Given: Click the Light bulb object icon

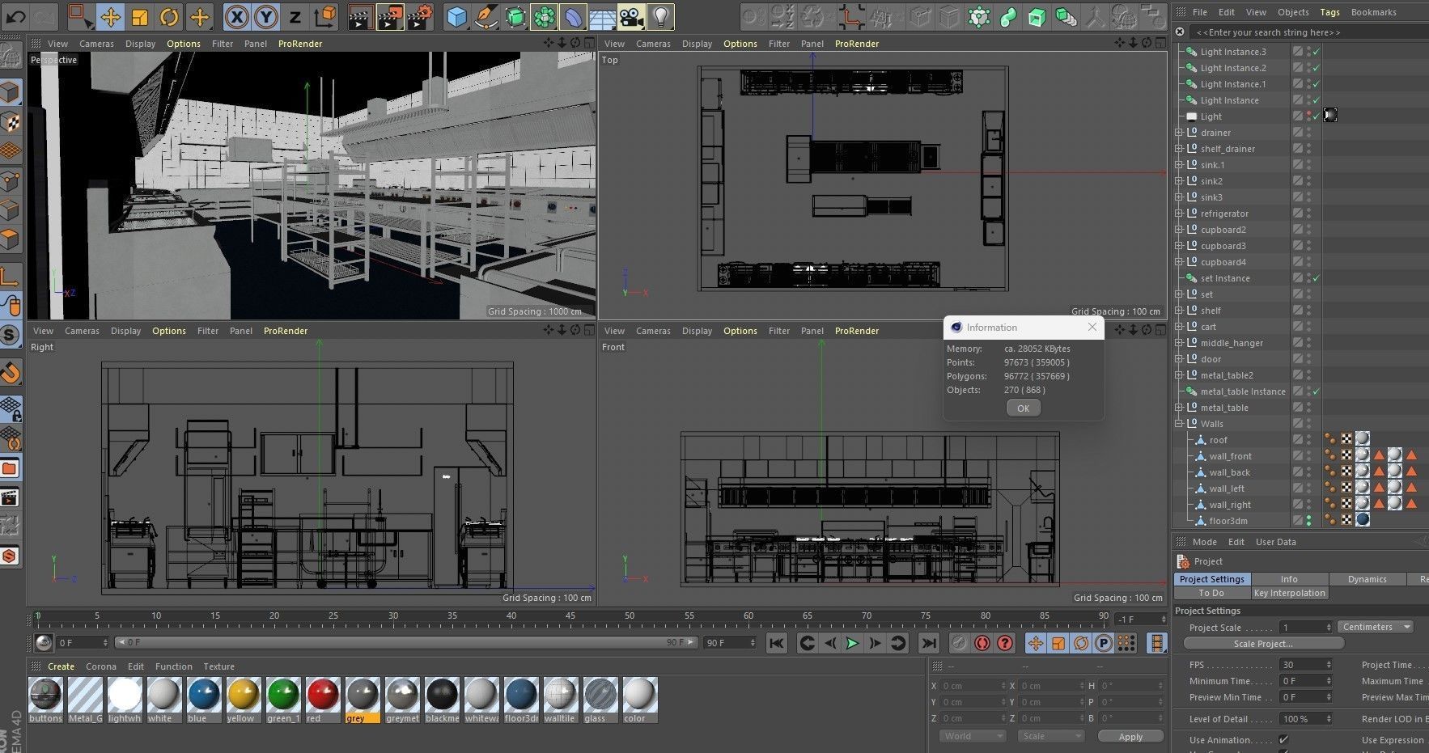Looking at the screenshot, I should click(x=661, y=16).
